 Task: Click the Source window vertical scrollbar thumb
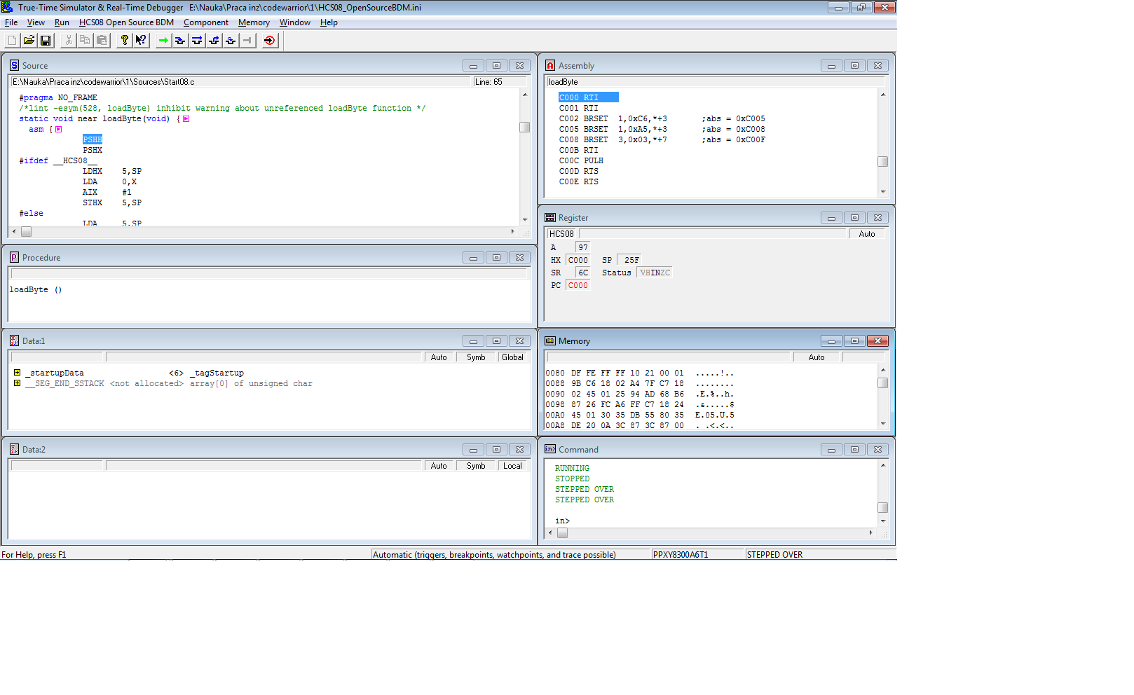(x=524, y=127)
